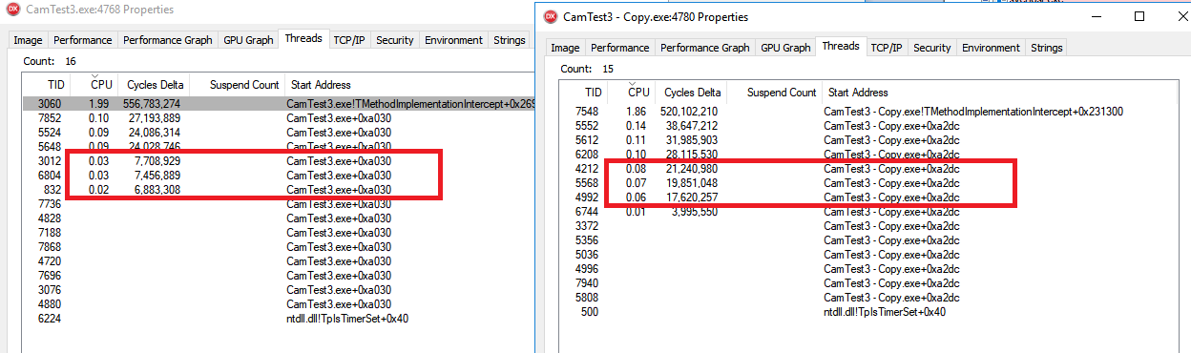Viewport: 1191px width, 353px height.
Task: Click Cycles Delta header in right window
Action: click(692, 93)
